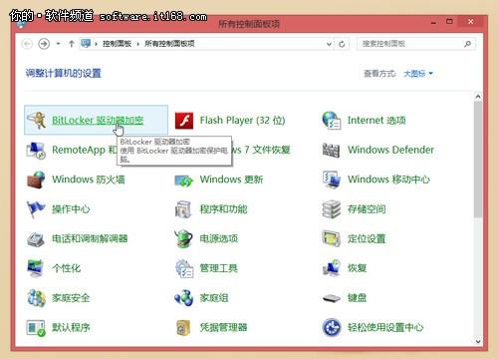
Task: Go forward with the Forward arrow button
Action: pos(44,44)
